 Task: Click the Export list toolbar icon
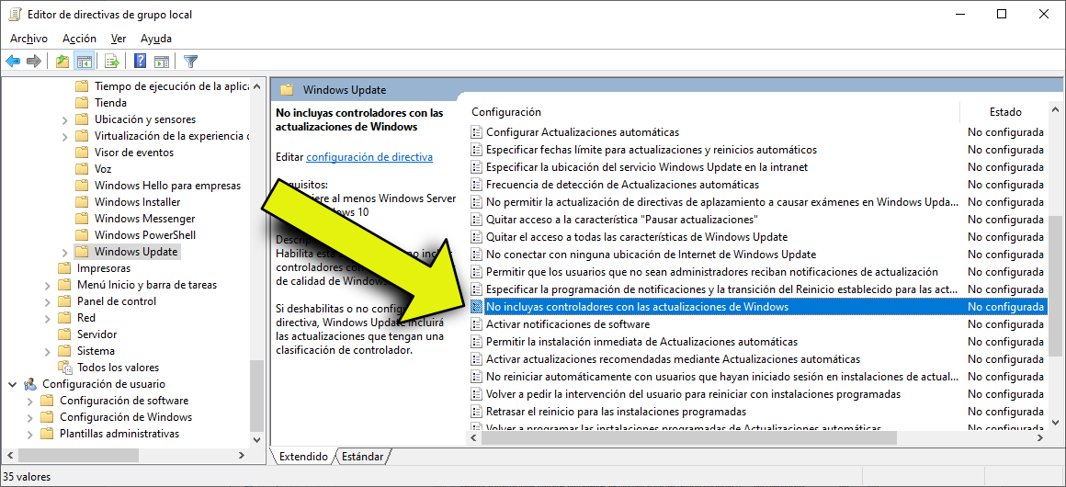(x=112, y=62)
